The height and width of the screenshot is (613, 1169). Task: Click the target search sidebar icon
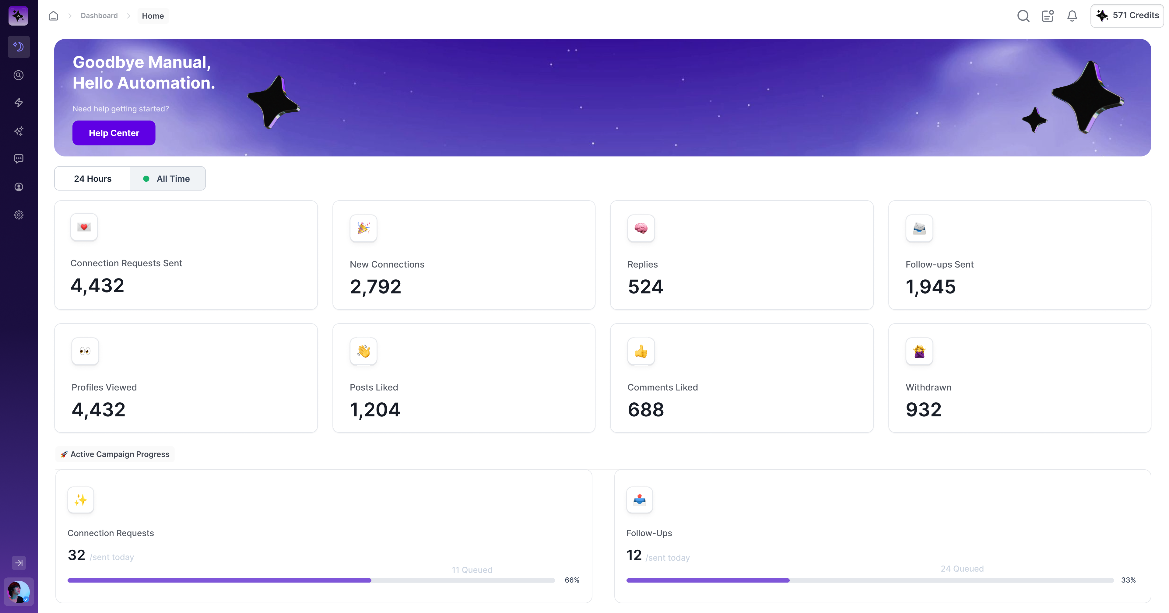click(19, 75)
